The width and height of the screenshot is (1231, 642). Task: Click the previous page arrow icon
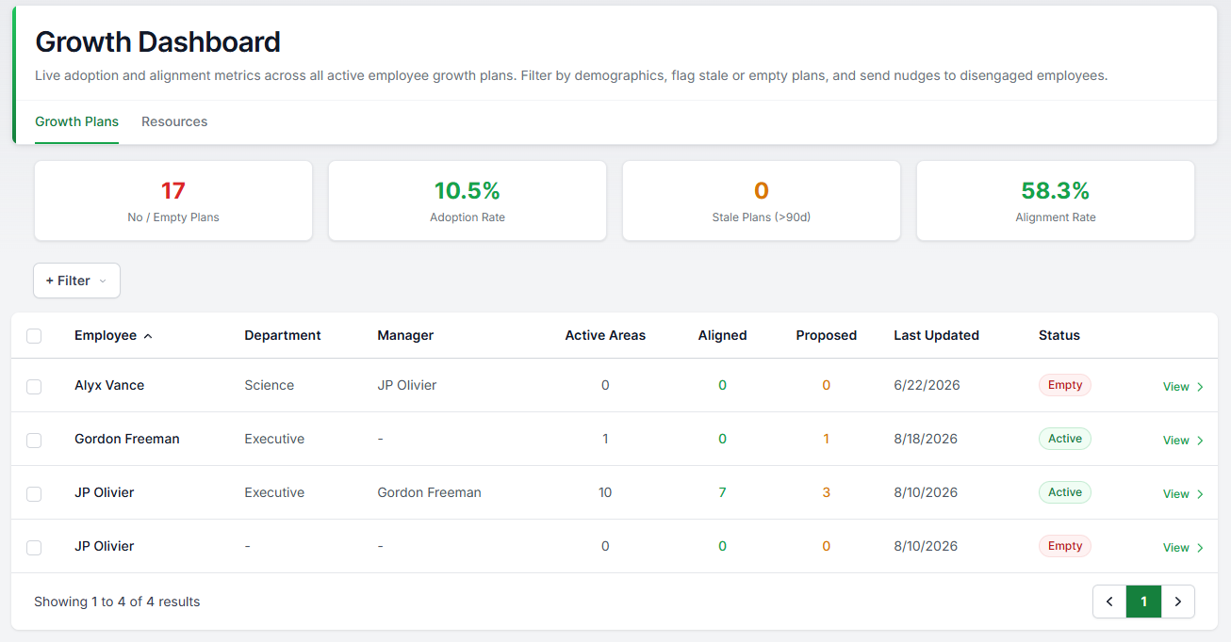(1109, 602)
